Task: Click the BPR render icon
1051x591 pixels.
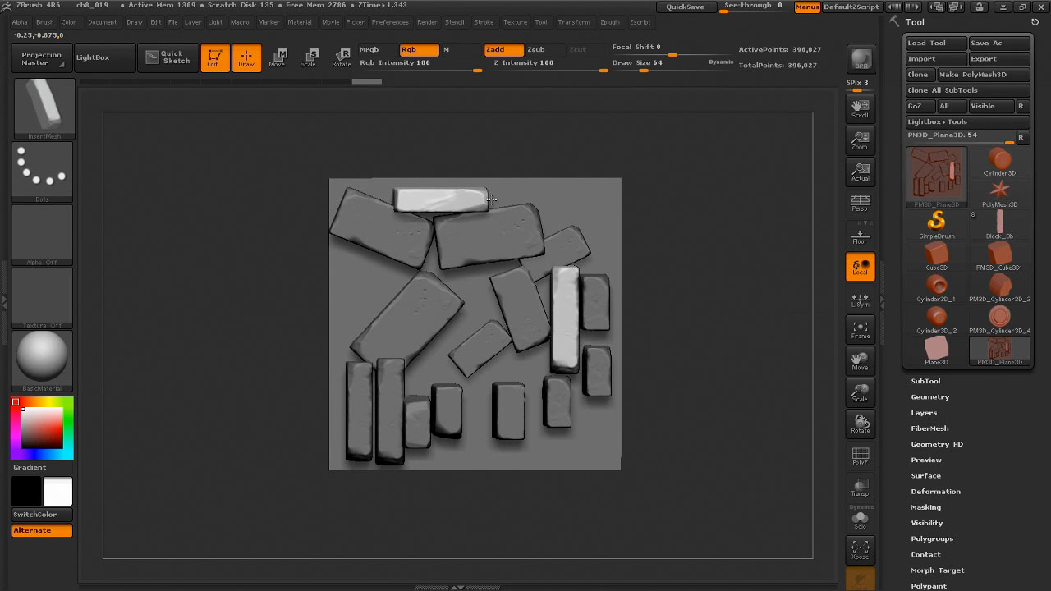Action: (x=860, y=60)
